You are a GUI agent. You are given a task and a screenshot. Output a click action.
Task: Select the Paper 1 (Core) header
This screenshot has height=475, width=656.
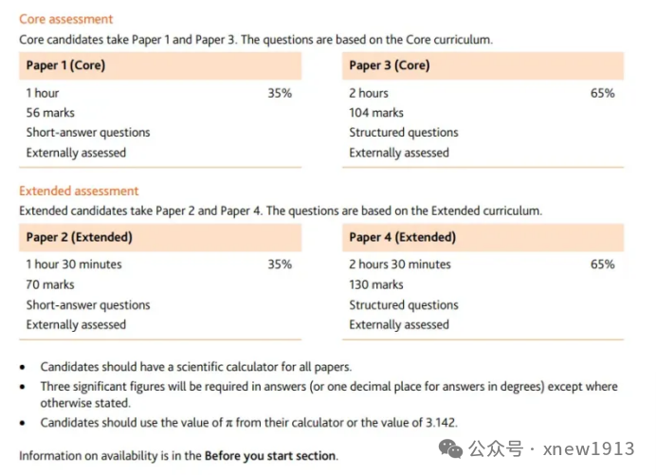[x=65, y=65]
